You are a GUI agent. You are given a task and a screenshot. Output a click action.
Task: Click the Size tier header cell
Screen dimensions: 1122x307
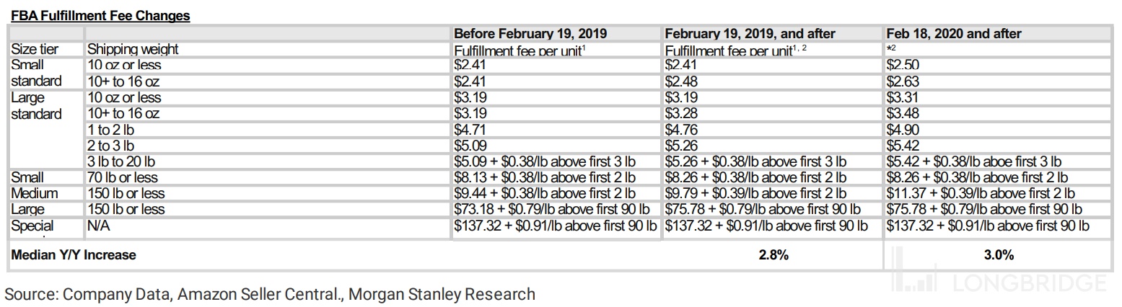click(x=35, y=50)
